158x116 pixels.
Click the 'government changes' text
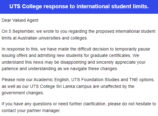tap(22, 93)
